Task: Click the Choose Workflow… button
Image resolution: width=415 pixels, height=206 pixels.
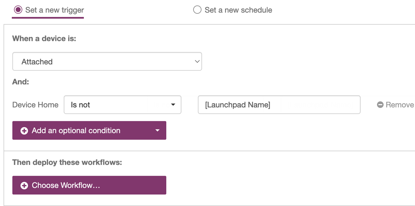Action: [x=89, y=185]
